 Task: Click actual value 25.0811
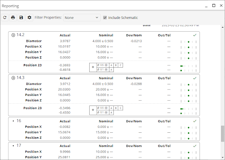click(x=64, y=157)
